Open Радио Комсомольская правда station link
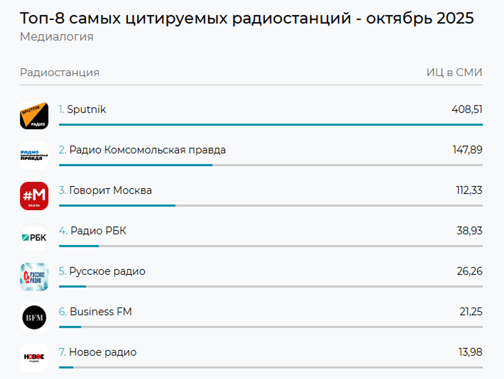Viewport: 504px width, 379px height. (x=147, y=150)
